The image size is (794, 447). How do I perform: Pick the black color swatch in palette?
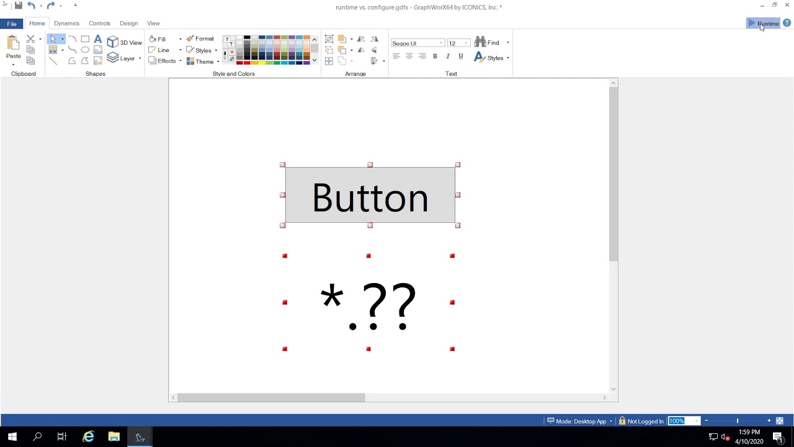247,38
